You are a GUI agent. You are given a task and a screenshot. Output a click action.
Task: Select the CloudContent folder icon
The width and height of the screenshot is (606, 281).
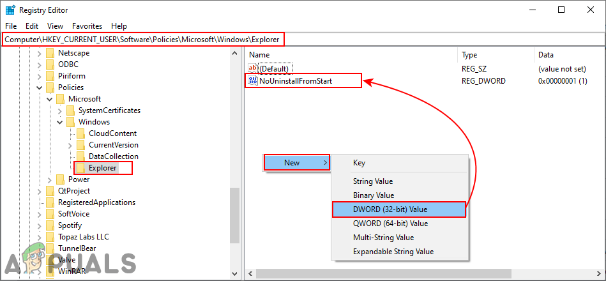(x=80, y=133)
